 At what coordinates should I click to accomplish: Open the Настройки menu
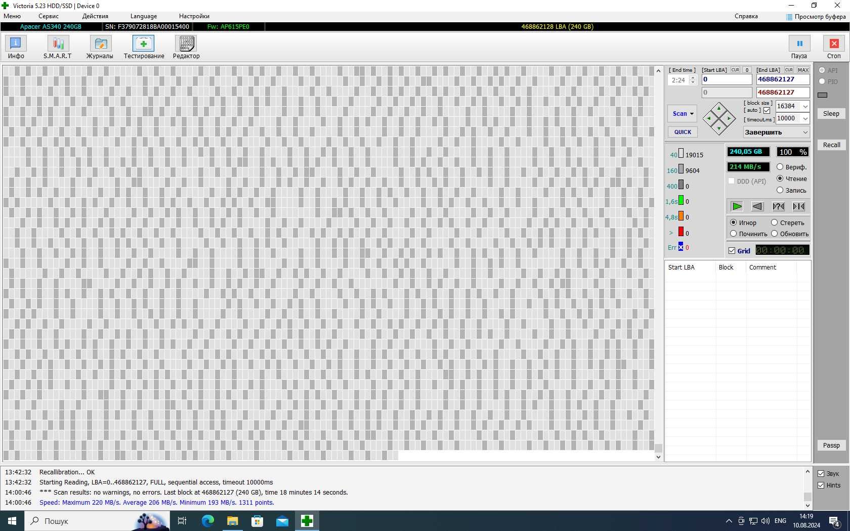(194, 16)
